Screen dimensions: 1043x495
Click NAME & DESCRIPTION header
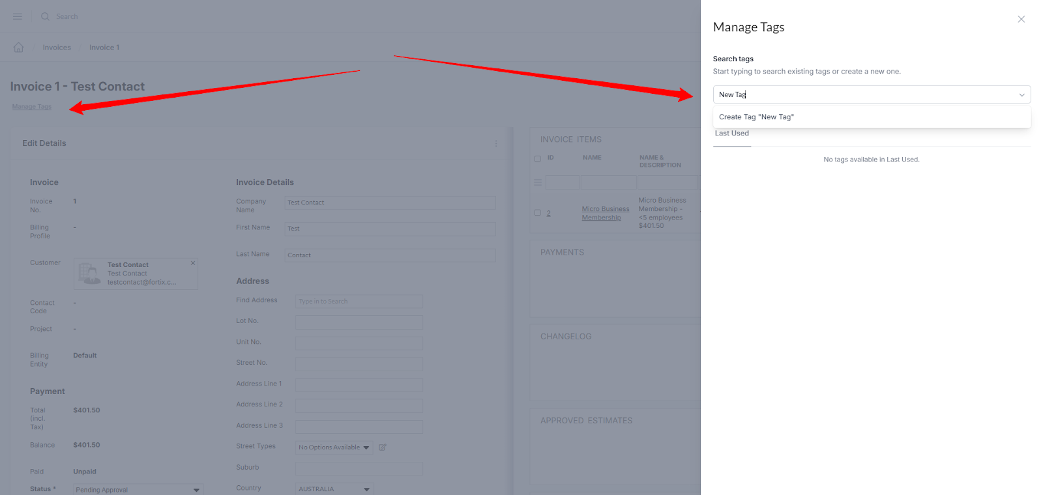coord(660,162)
